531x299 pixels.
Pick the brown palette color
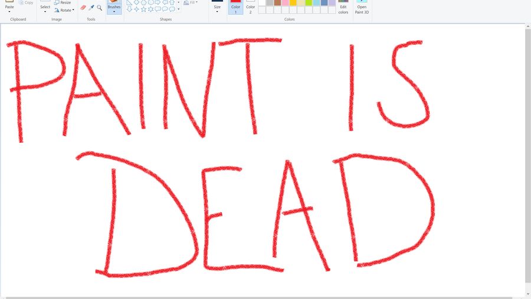tap(277, 2)
